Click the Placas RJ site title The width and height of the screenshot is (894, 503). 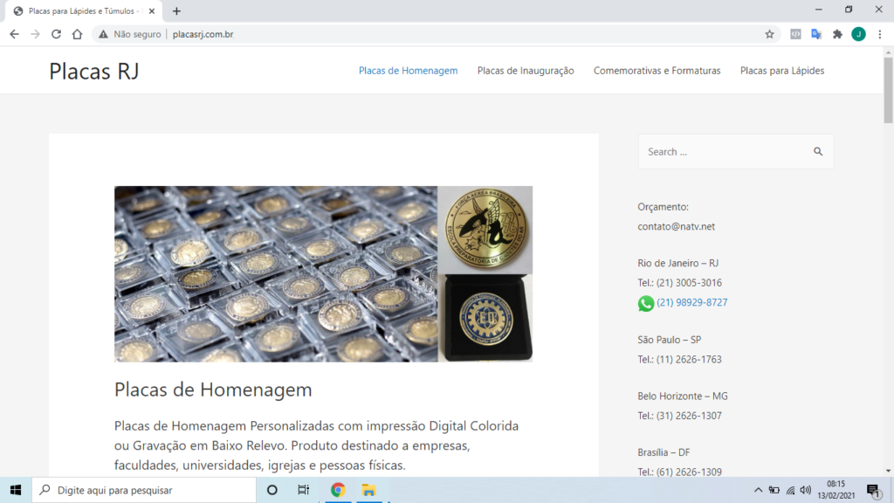point(93,71)
